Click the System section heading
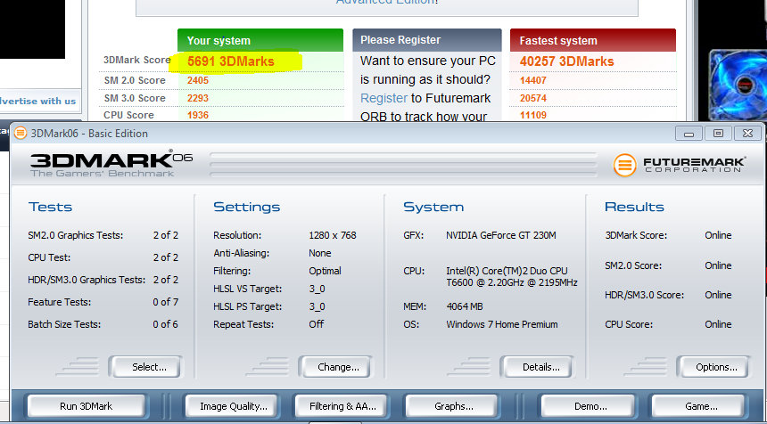The height and width of the screenshot is (424, 767). 433,208
